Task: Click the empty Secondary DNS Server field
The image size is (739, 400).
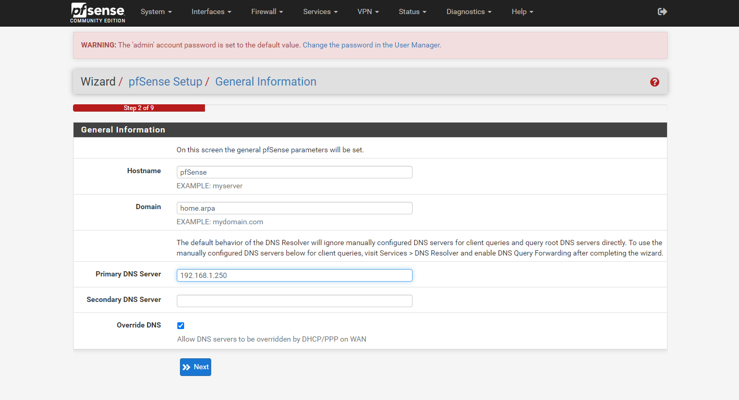Action: pos(294,301)
